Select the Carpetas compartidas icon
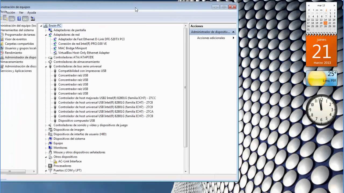Screen dimensions: 344x193 2,44
